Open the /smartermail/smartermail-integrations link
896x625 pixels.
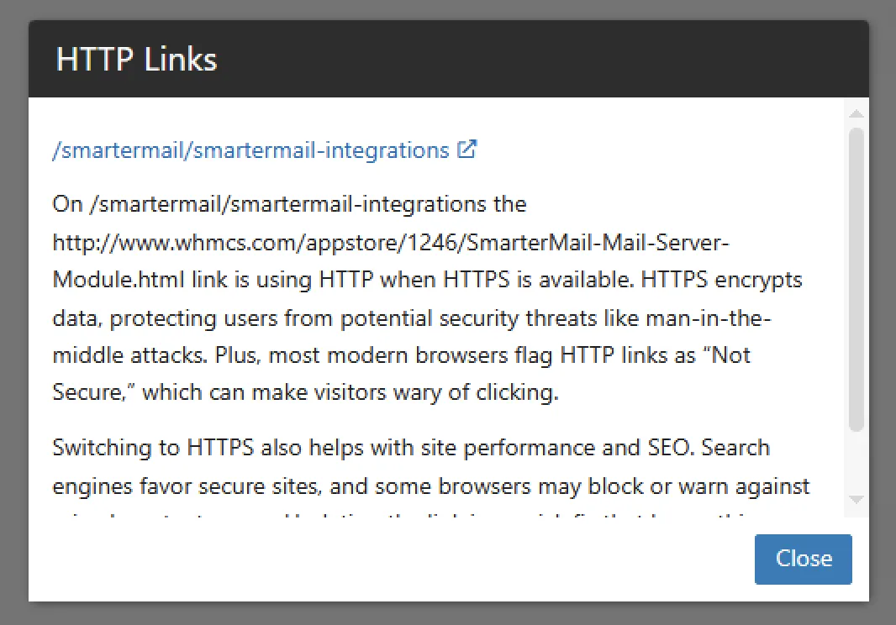pyautogui.click(x=249, y=150)
